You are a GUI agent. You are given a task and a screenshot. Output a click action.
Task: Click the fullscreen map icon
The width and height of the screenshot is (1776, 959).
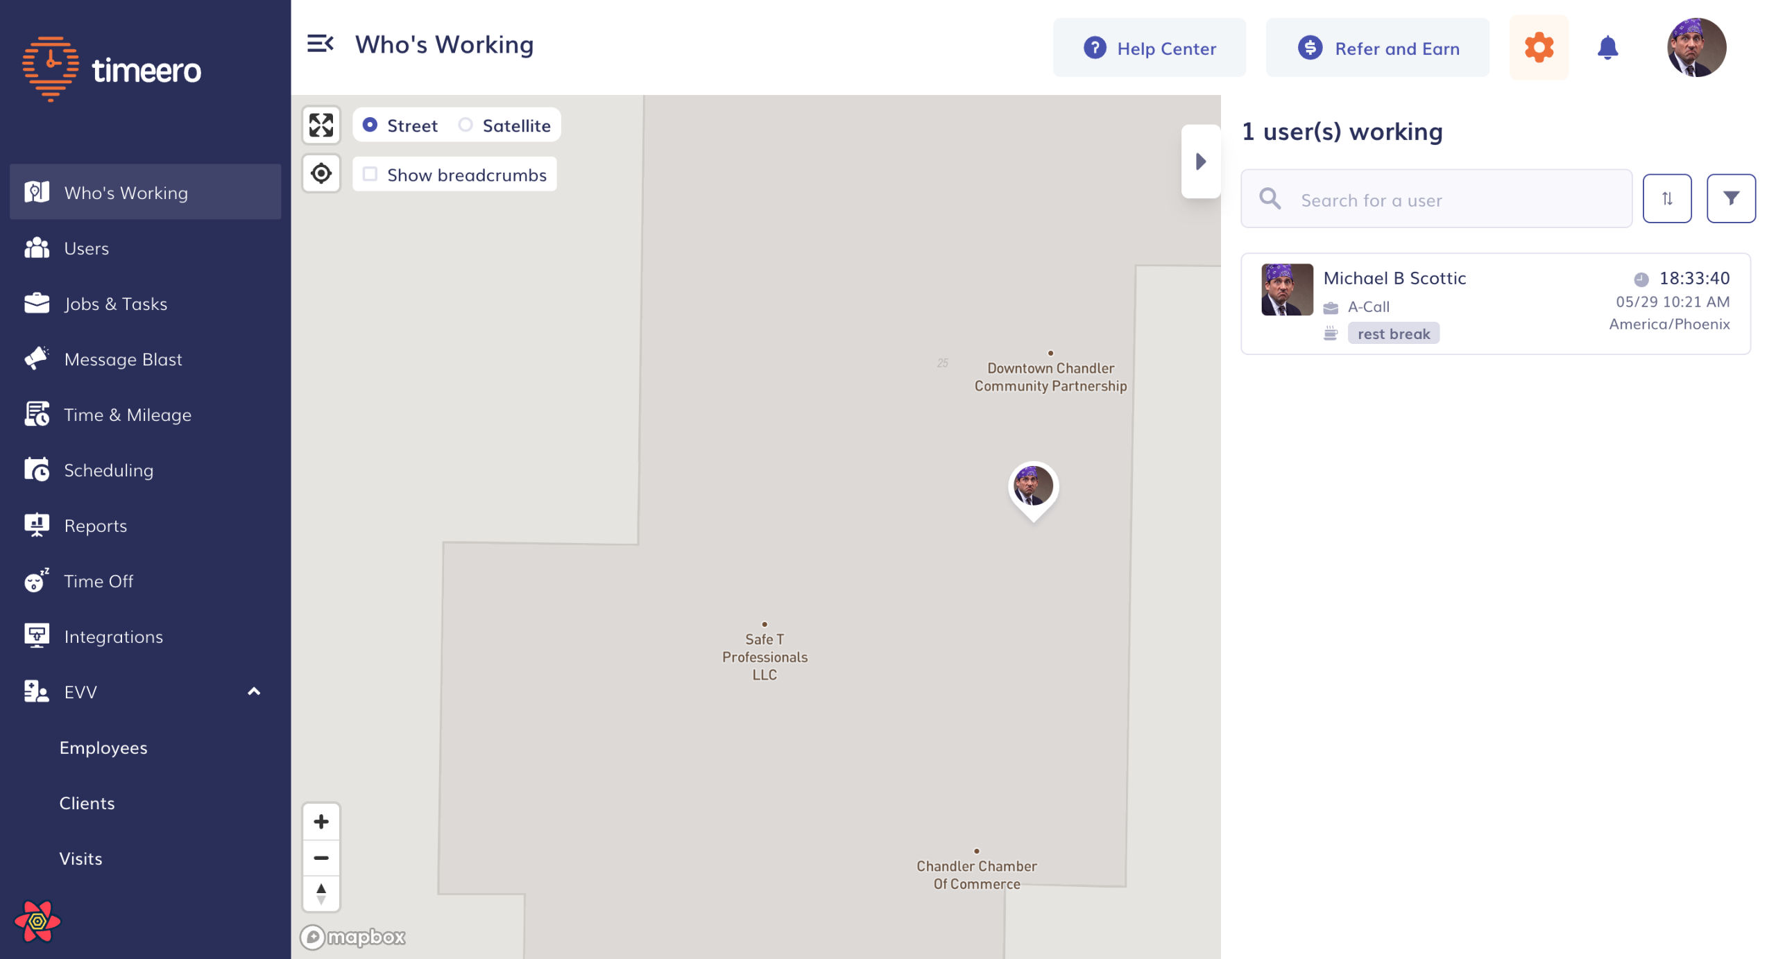click(x=321, y=126)
